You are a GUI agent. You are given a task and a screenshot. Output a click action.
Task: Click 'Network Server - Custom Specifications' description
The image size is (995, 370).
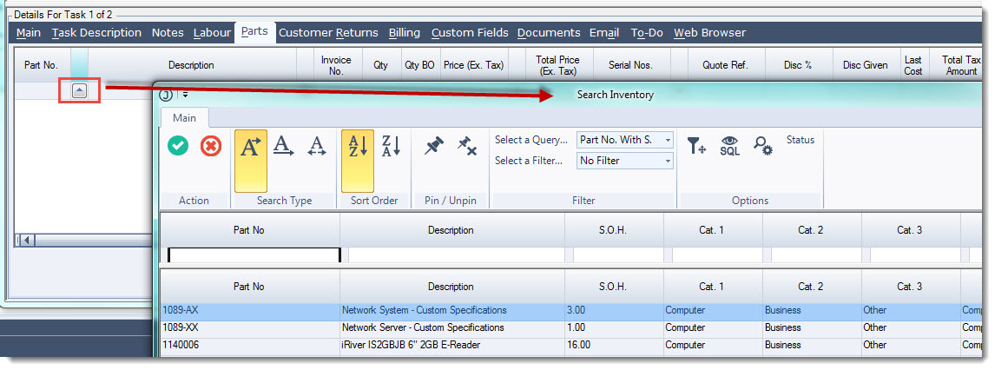(x=423, y=327)
